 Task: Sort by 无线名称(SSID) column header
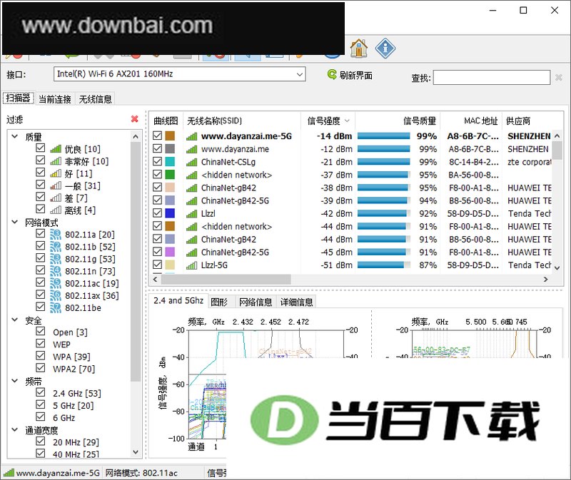coord(242,121)
